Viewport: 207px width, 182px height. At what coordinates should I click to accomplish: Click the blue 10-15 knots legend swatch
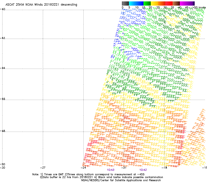click(140, 3)
